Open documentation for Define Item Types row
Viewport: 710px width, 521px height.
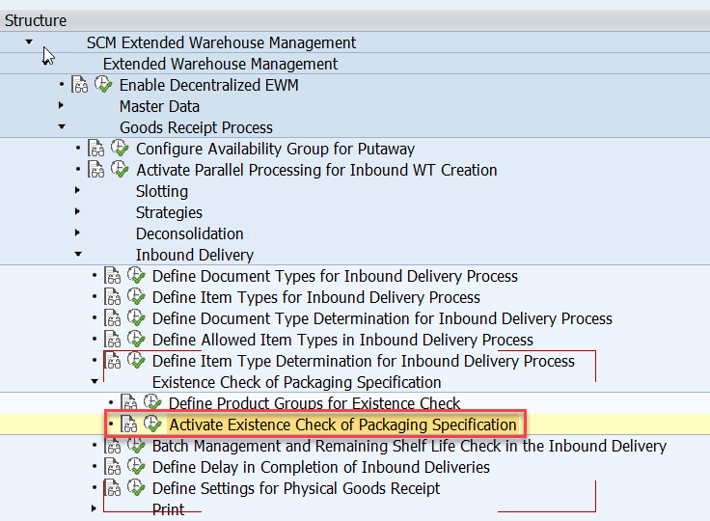(x=112, y=297)
